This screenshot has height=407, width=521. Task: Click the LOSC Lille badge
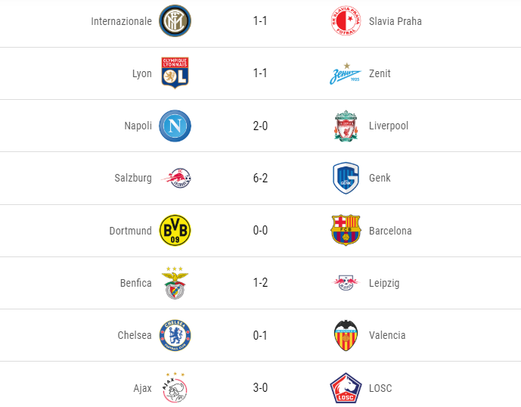tap(346, 388)
